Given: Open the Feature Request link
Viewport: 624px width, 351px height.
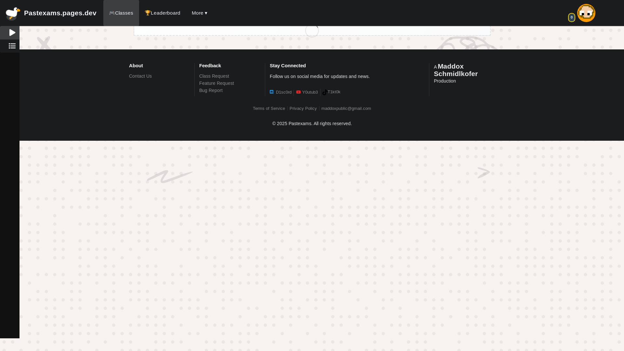Looking at the screenshot, I should tap(216, 83).
